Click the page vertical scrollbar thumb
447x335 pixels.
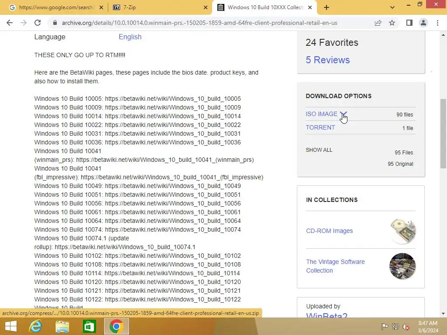(443, 133)
